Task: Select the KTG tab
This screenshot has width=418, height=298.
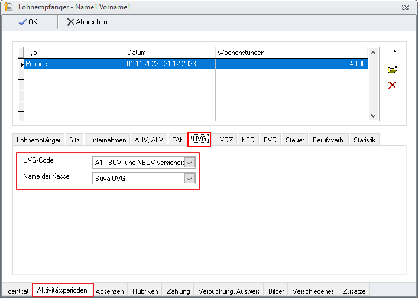Action: click(248, 140)
